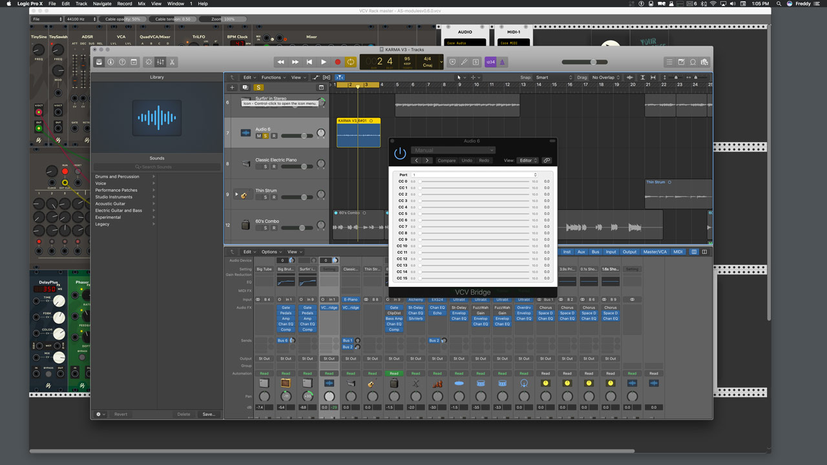This screenshot has height=465, width=827.
Task: Toggle the Smart Controls dial button
Action: 149,62
